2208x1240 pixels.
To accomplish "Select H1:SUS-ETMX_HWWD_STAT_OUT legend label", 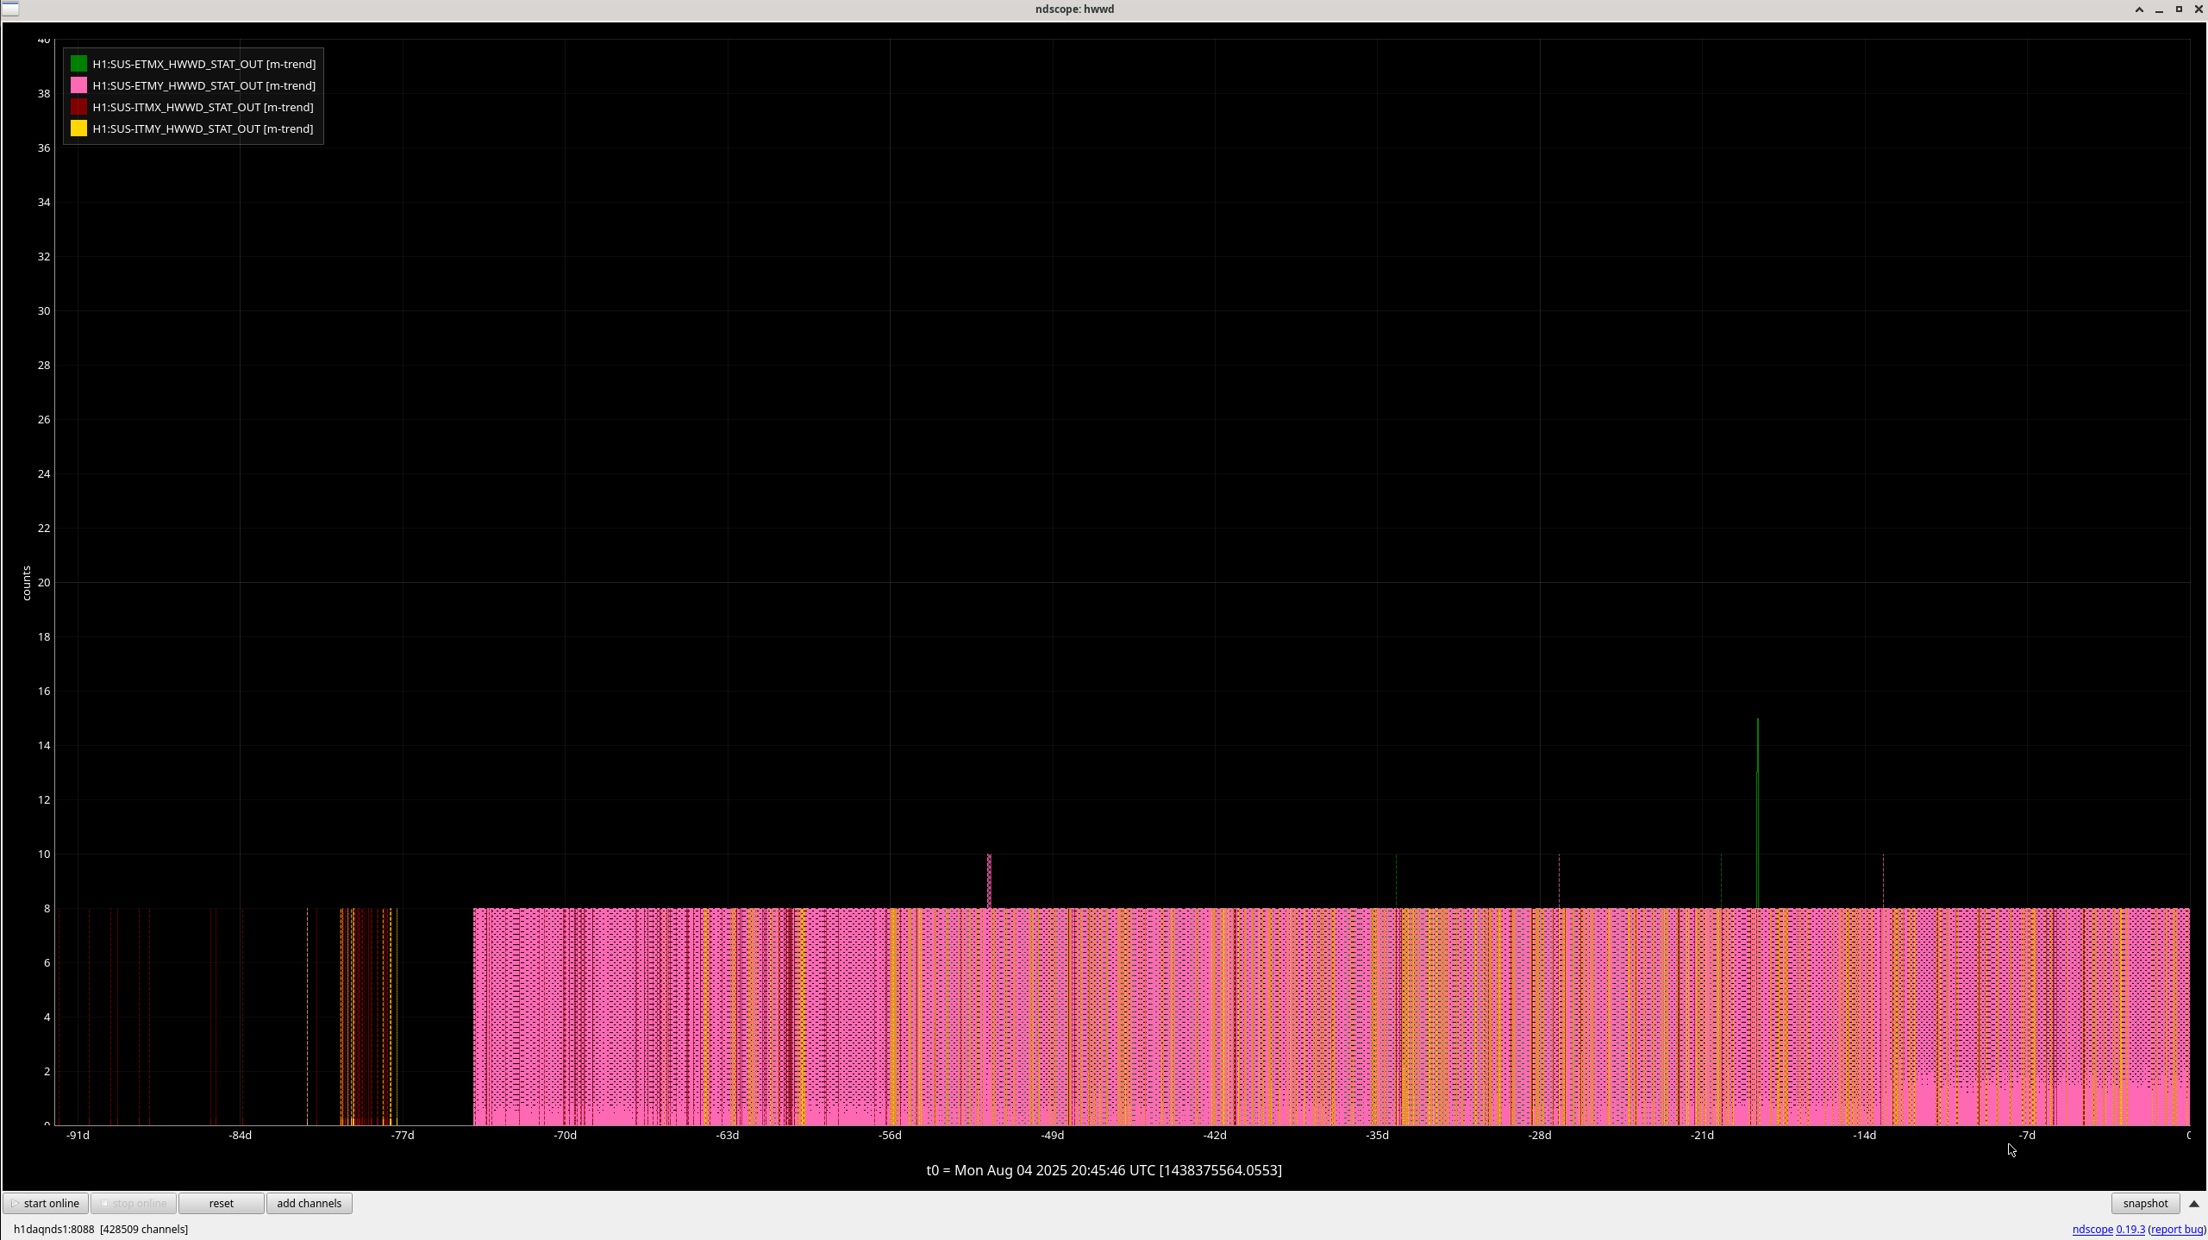I will (x=204, y=64).
